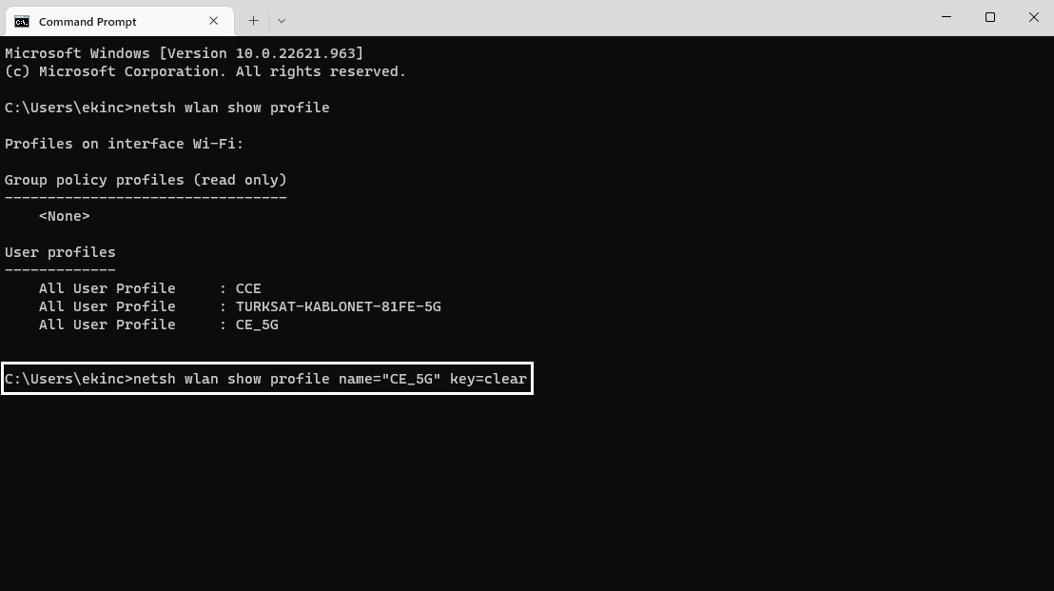Click the User profiles heading
The image size is (1054, 591).
(x=60, y=252)
